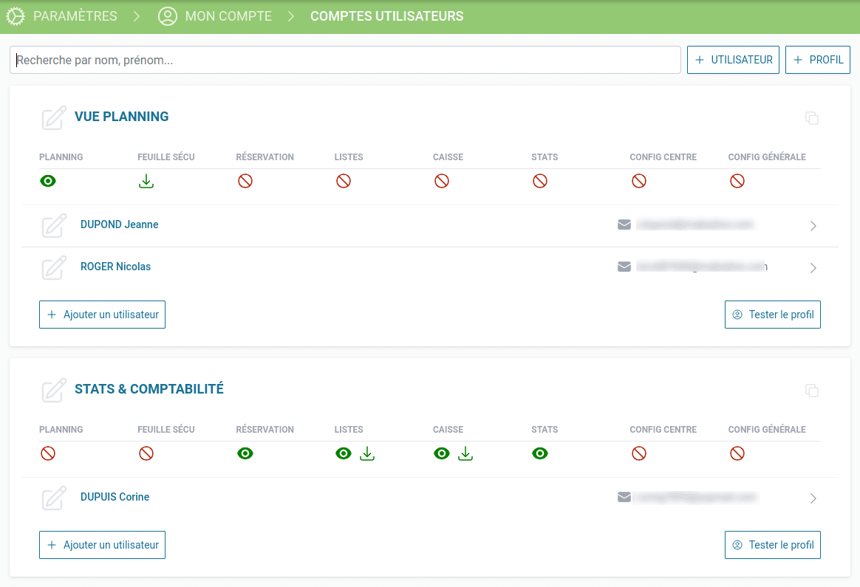The height and width of the screenshot is (587, 860).
Task: Click Feuille Sécu download icon in VUE PLANNING
Action: [146, 182]
